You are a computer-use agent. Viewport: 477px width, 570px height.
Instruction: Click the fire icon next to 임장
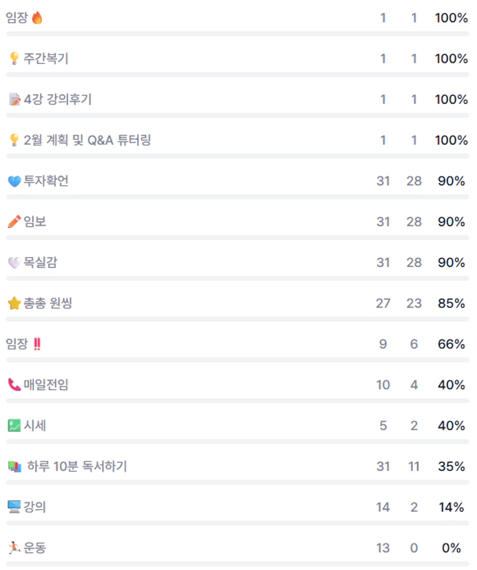pos(37,18)
